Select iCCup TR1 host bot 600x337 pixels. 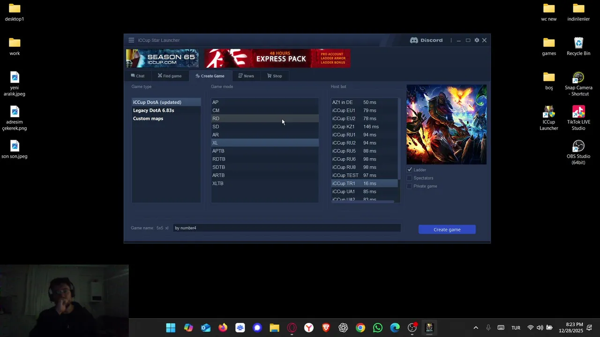tap(364, 183)
